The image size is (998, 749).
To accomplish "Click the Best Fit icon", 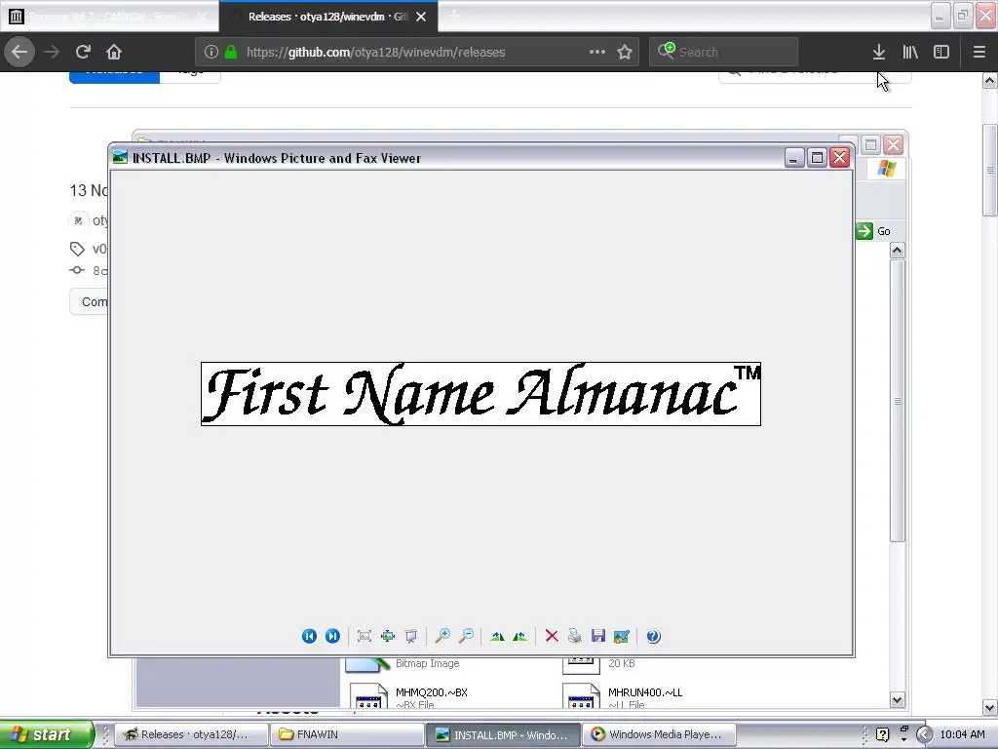I will coord(365,636).
